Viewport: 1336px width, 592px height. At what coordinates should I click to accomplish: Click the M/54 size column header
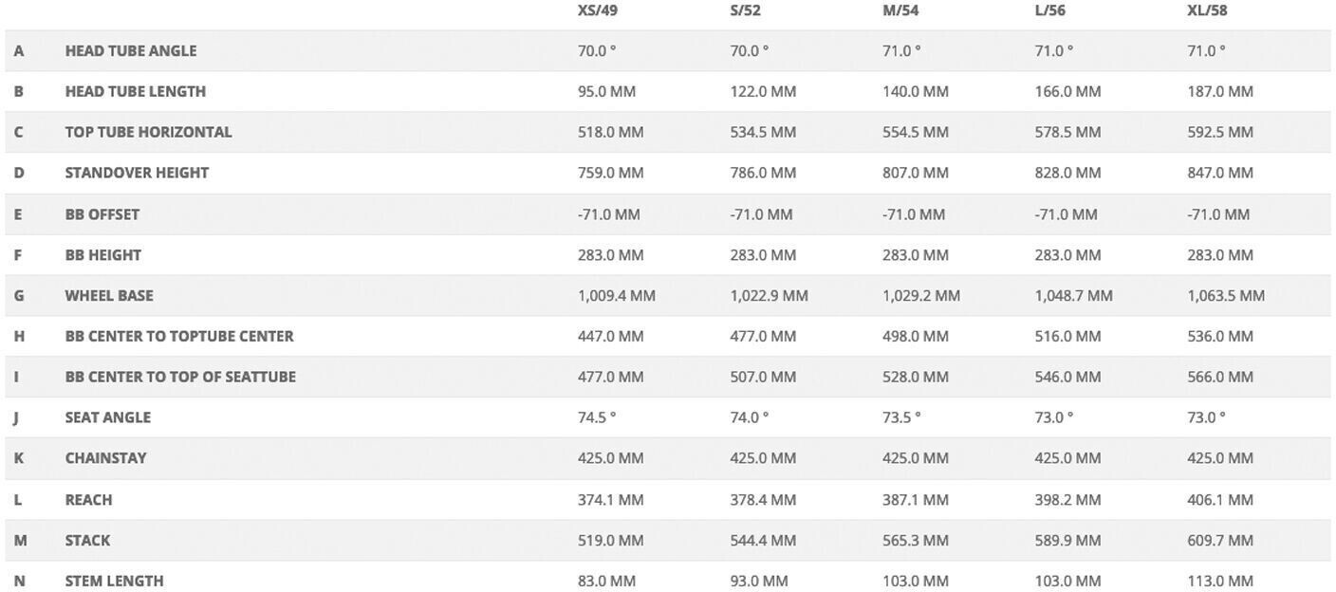(900, 10)
